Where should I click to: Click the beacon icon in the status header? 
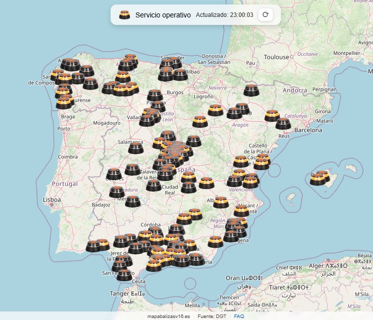tap(124, 15)
